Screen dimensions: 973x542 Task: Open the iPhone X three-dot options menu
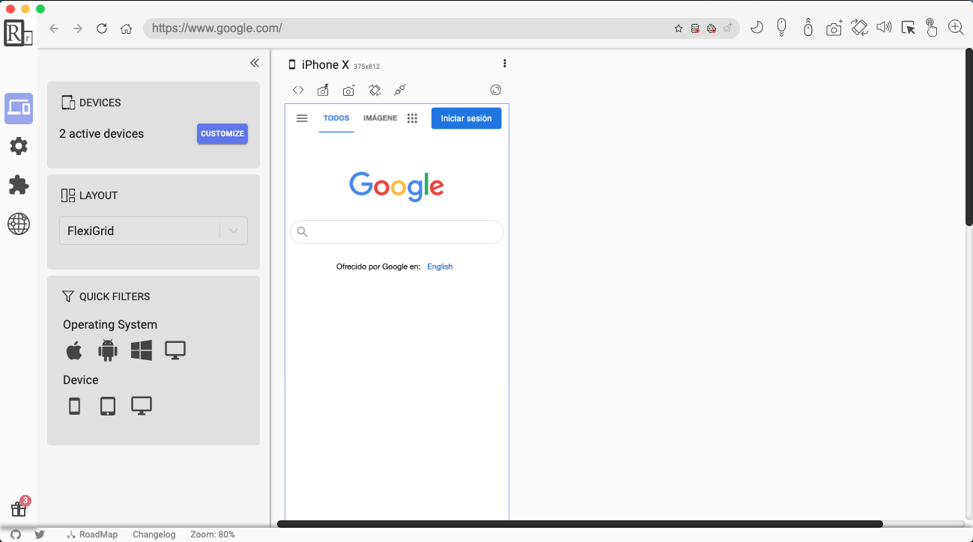[505, 64]
